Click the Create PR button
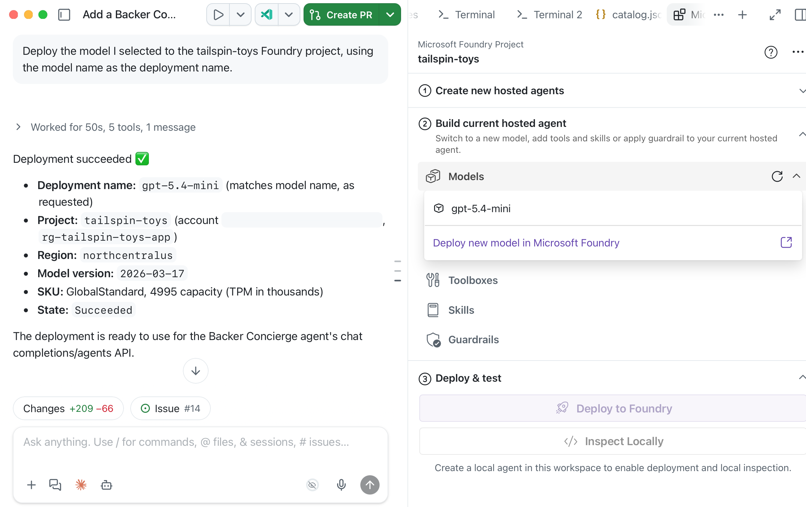806x507 pixels. pyautogui.click(x=341, y=15)
